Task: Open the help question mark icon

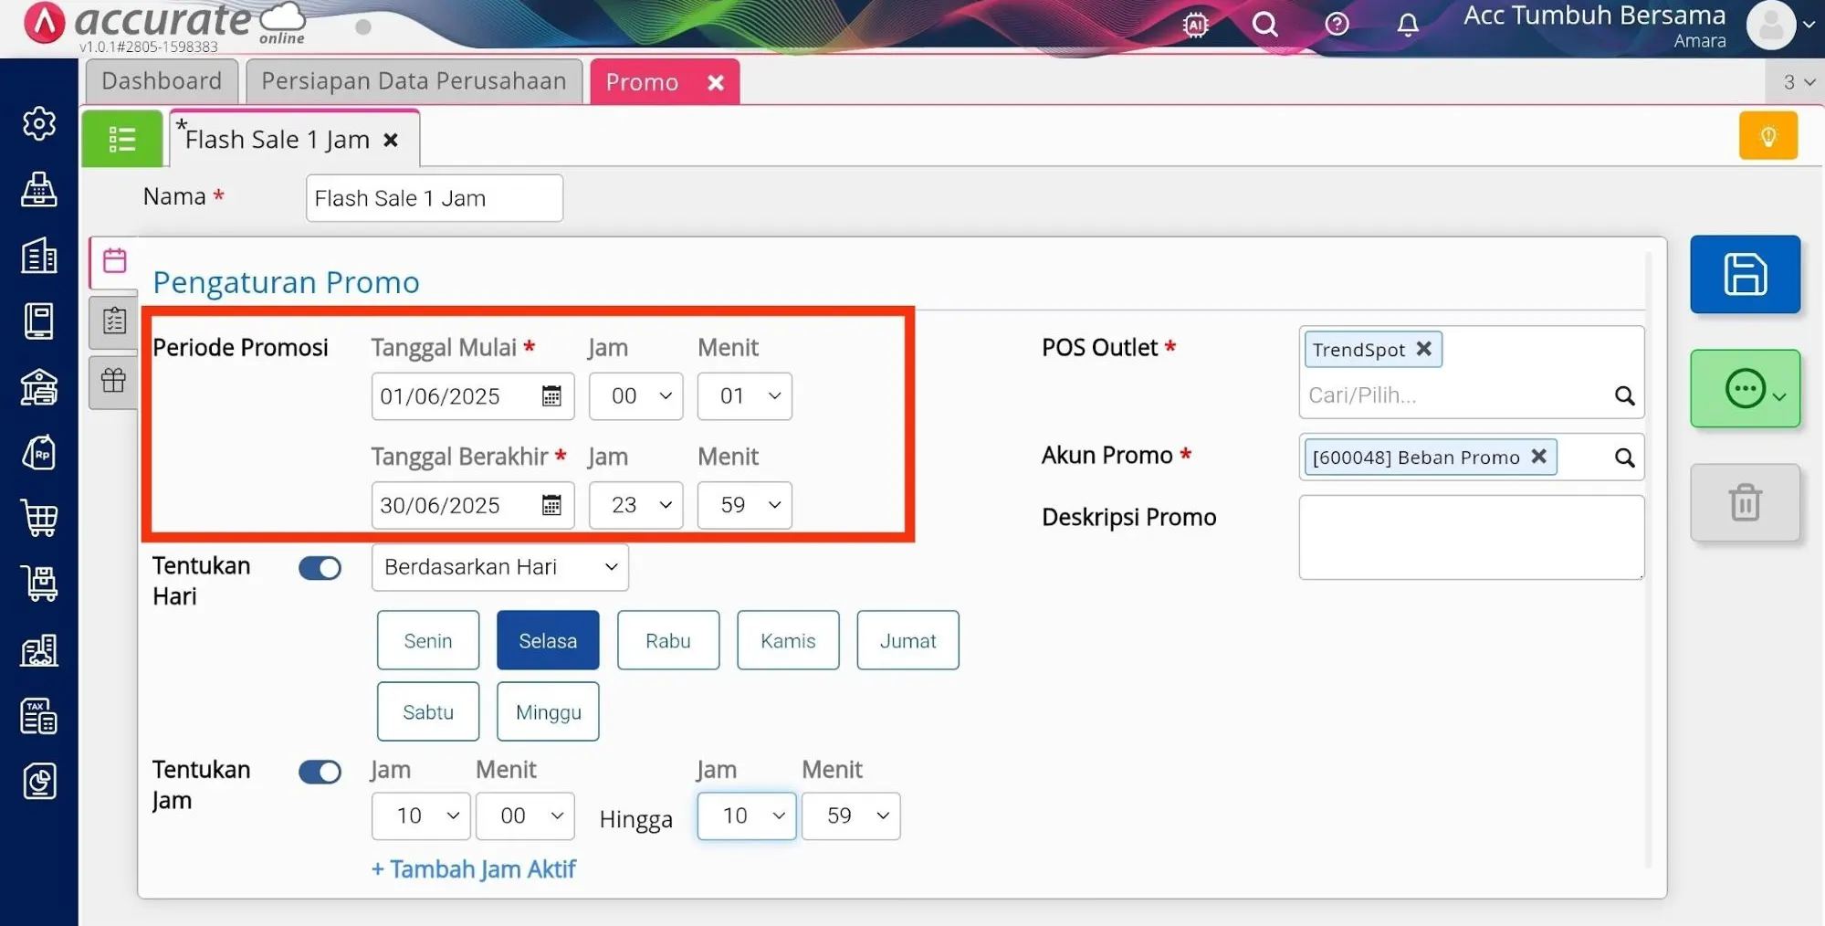Action: click(x=1337, y=24)
